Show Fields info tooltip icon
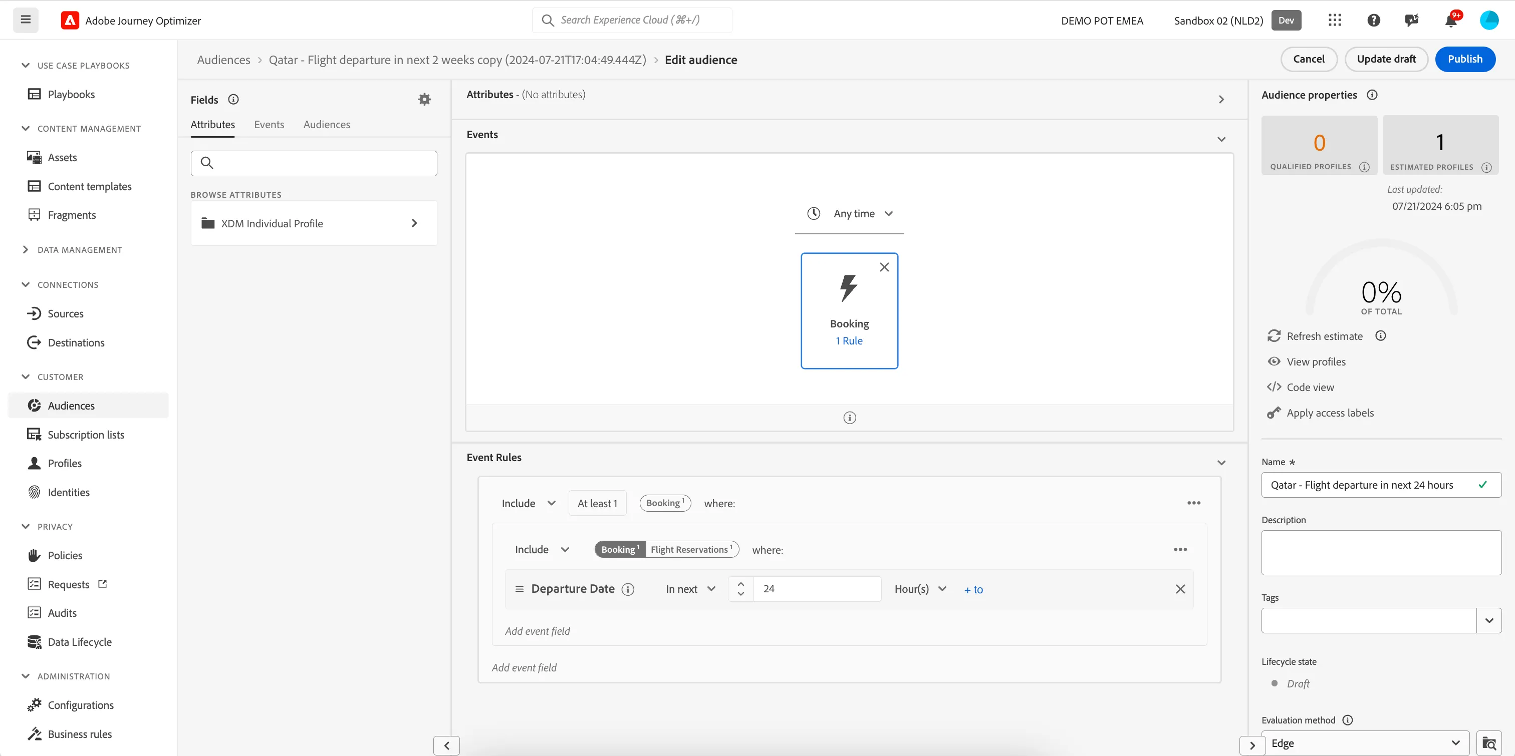 [233, 99]
